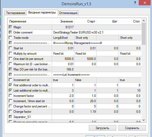Image resolution: width=152 pixels, height=137 pixels.
Task: Switch to the Тестирование tab
Action: [x=15, y=13]
